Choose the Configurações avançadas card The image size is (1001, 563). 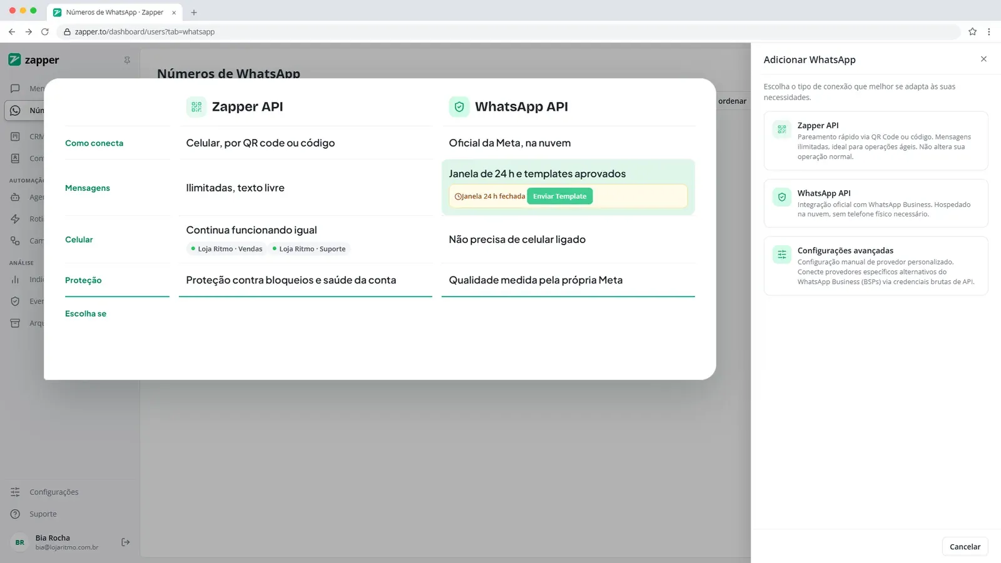pos(875,266)
